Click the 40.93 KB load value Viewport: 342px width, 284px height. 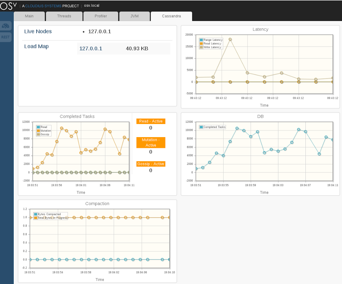[137, 48]
